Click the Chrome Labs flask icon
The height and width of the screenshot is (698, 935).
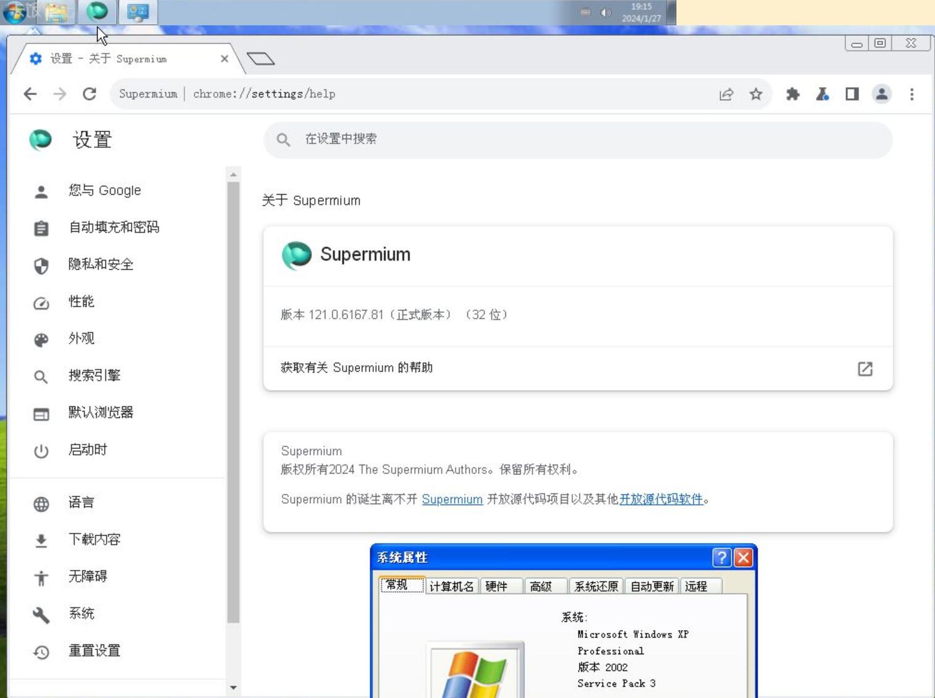coord(823,94)
